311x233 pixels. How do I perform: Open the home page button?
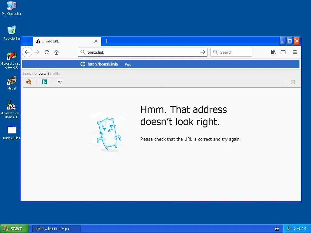[56, 52]
